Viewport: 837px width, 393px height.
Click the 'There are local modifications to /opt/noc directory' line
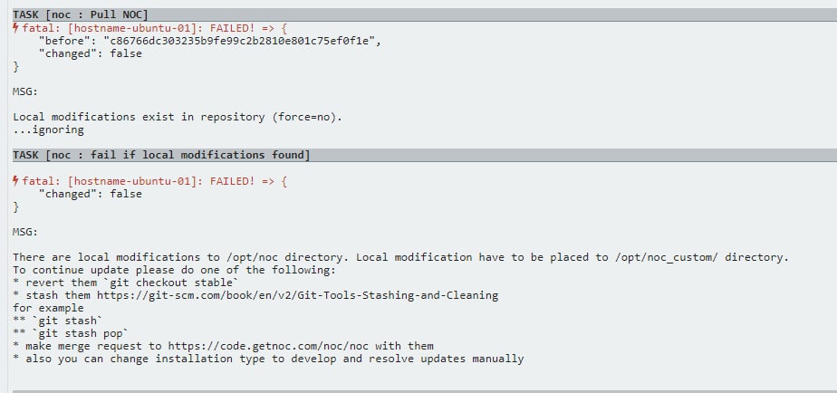[x=401, y=257]
